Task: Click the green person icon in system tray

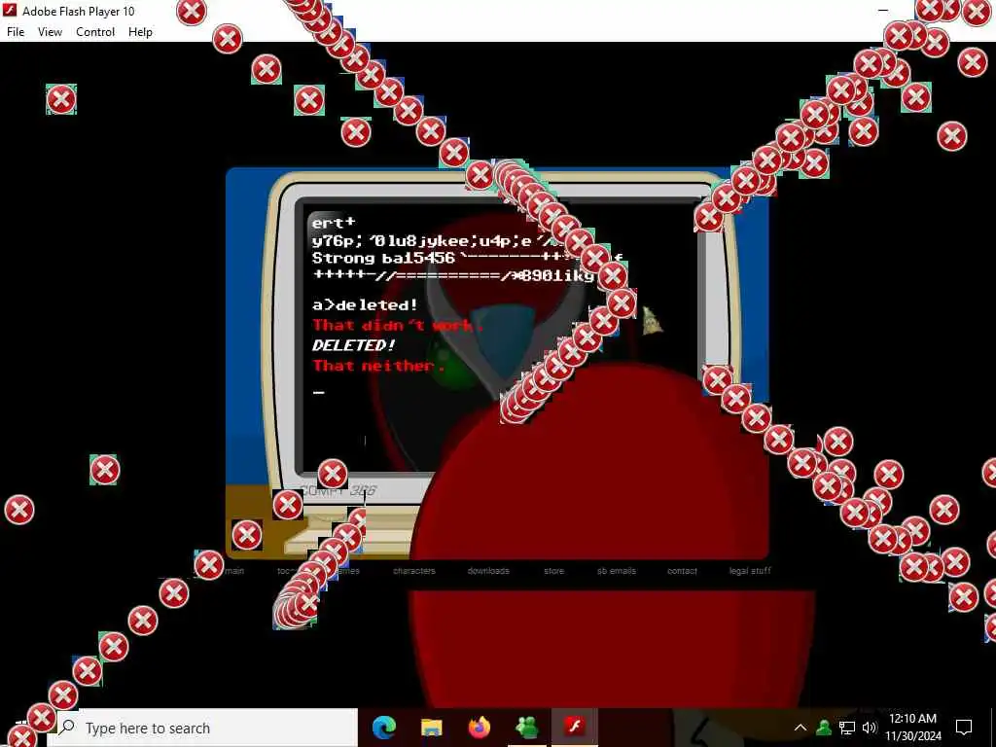Action: [x=824, y=728]
